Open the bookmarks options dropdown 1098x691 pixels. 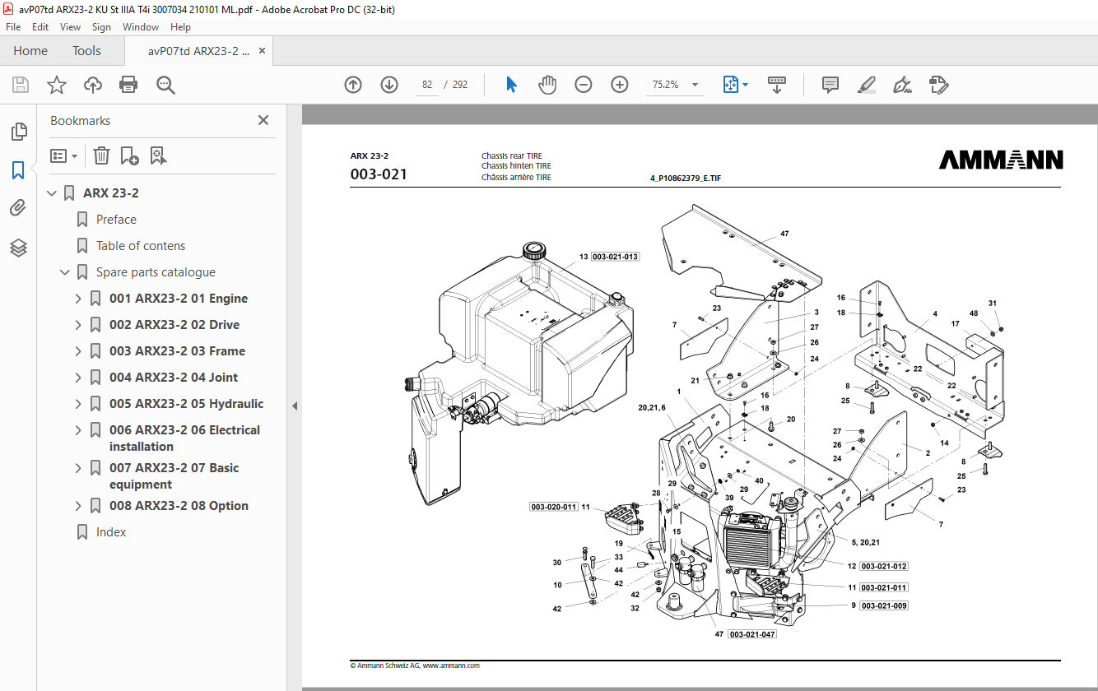tap(64, 155)
